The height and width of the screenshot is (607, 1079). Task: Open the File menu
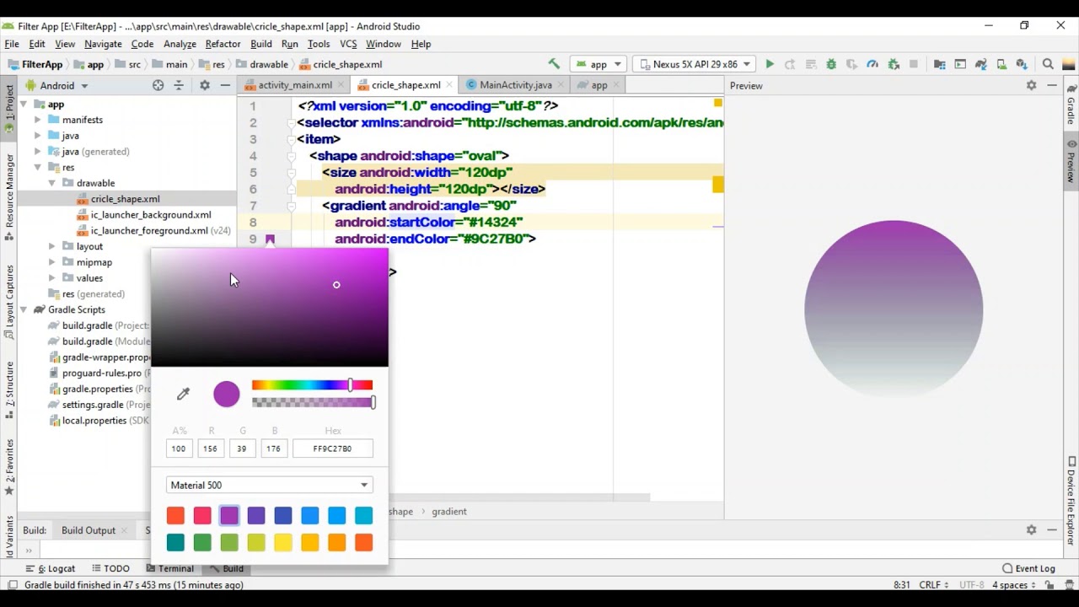tap(12, 44)
